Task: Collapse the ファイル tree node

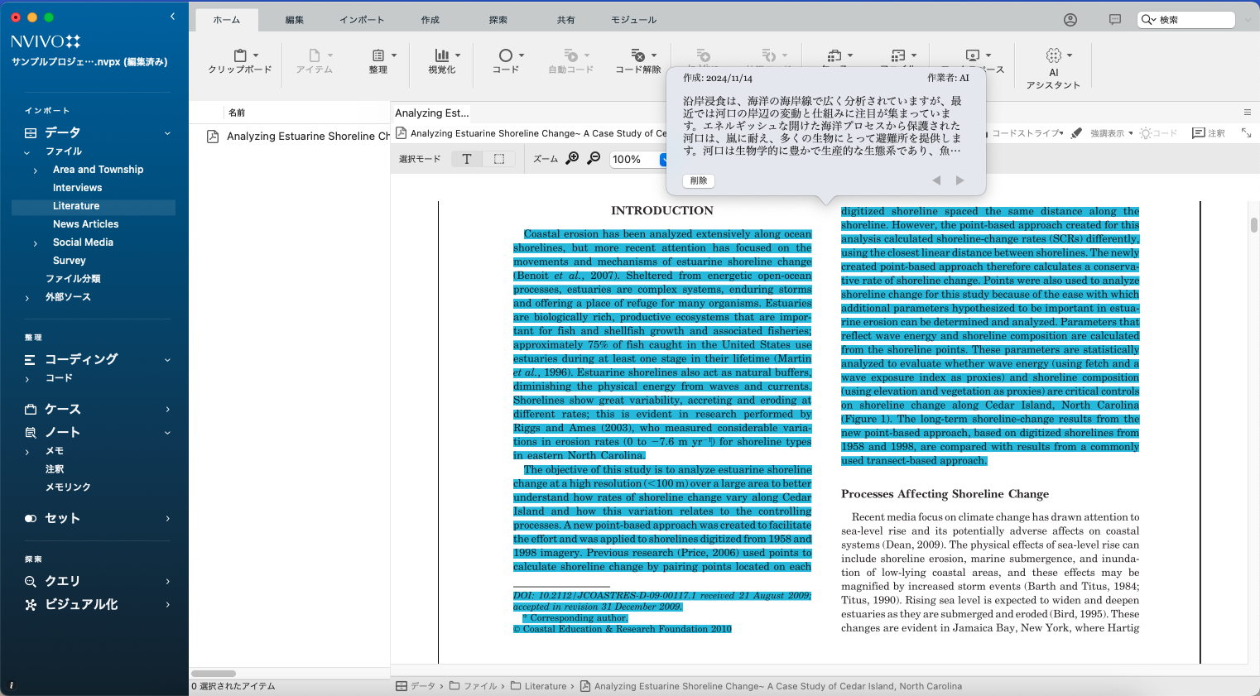Action: pos(26,152)
